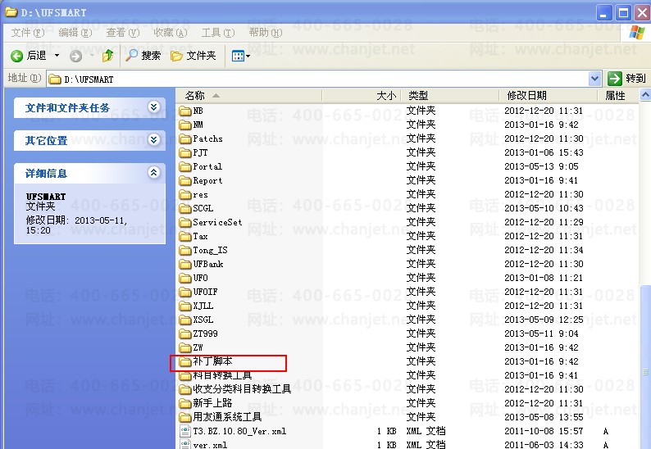Select the 用友通系统工具 folder name
651x449 pixels.
[x=227, y=417]
